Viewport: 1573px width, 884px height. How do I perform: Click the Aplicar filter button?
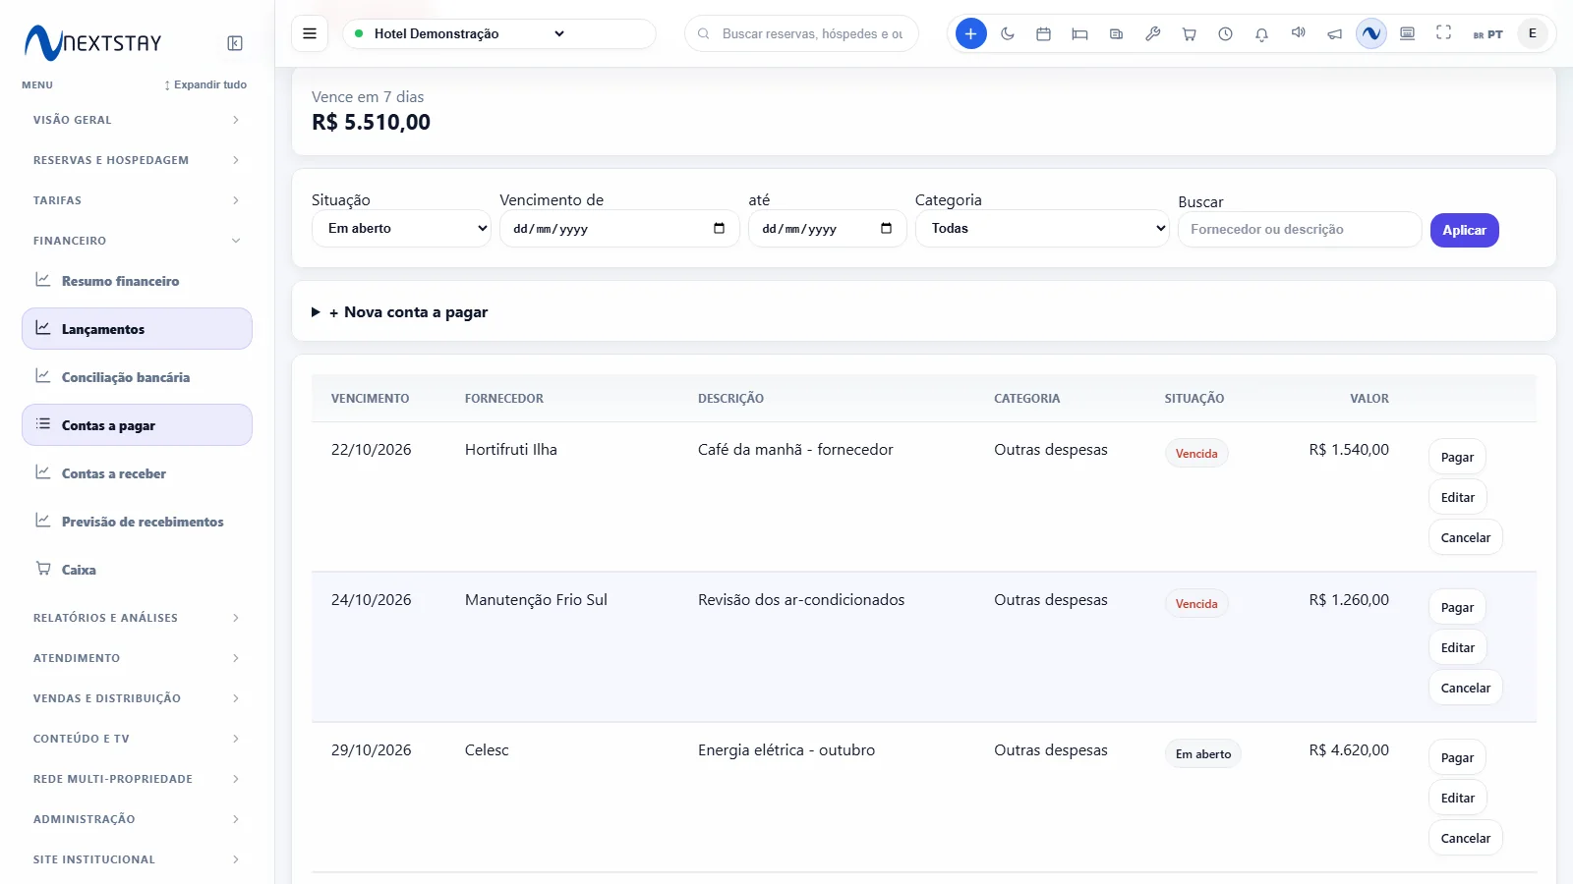[1464, 230]
